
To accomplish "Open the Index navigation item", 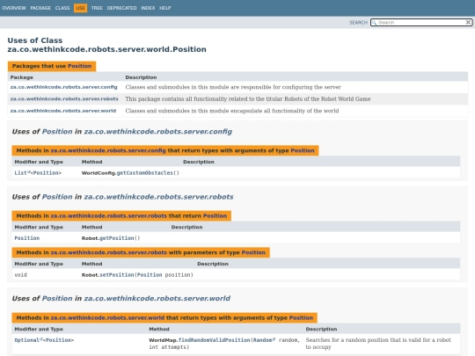I will 148,8.
